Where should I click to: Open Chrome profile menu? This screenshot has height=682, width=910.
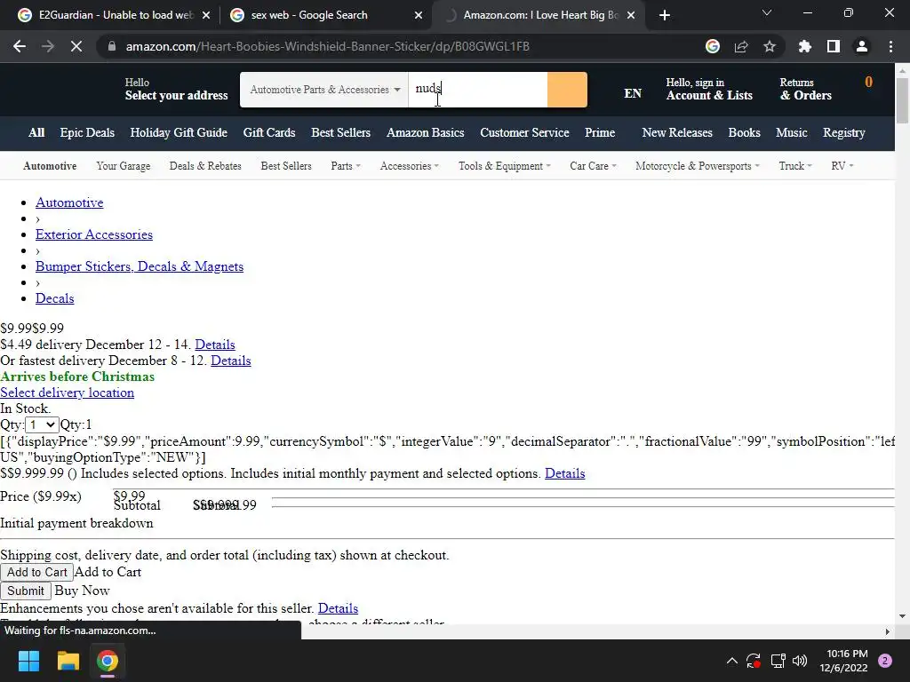point(862,46)
